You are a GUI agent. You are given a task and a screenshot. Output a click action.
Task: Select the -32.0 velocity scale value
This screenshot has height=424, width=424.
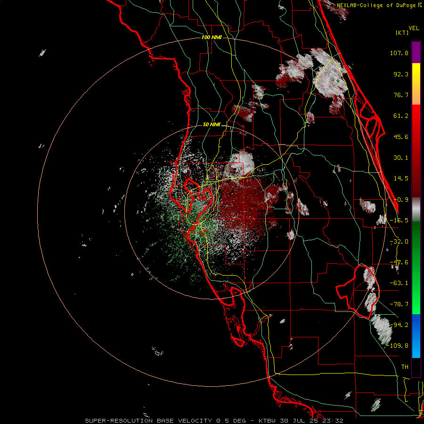pyautogui.click(x=399, y=242)
